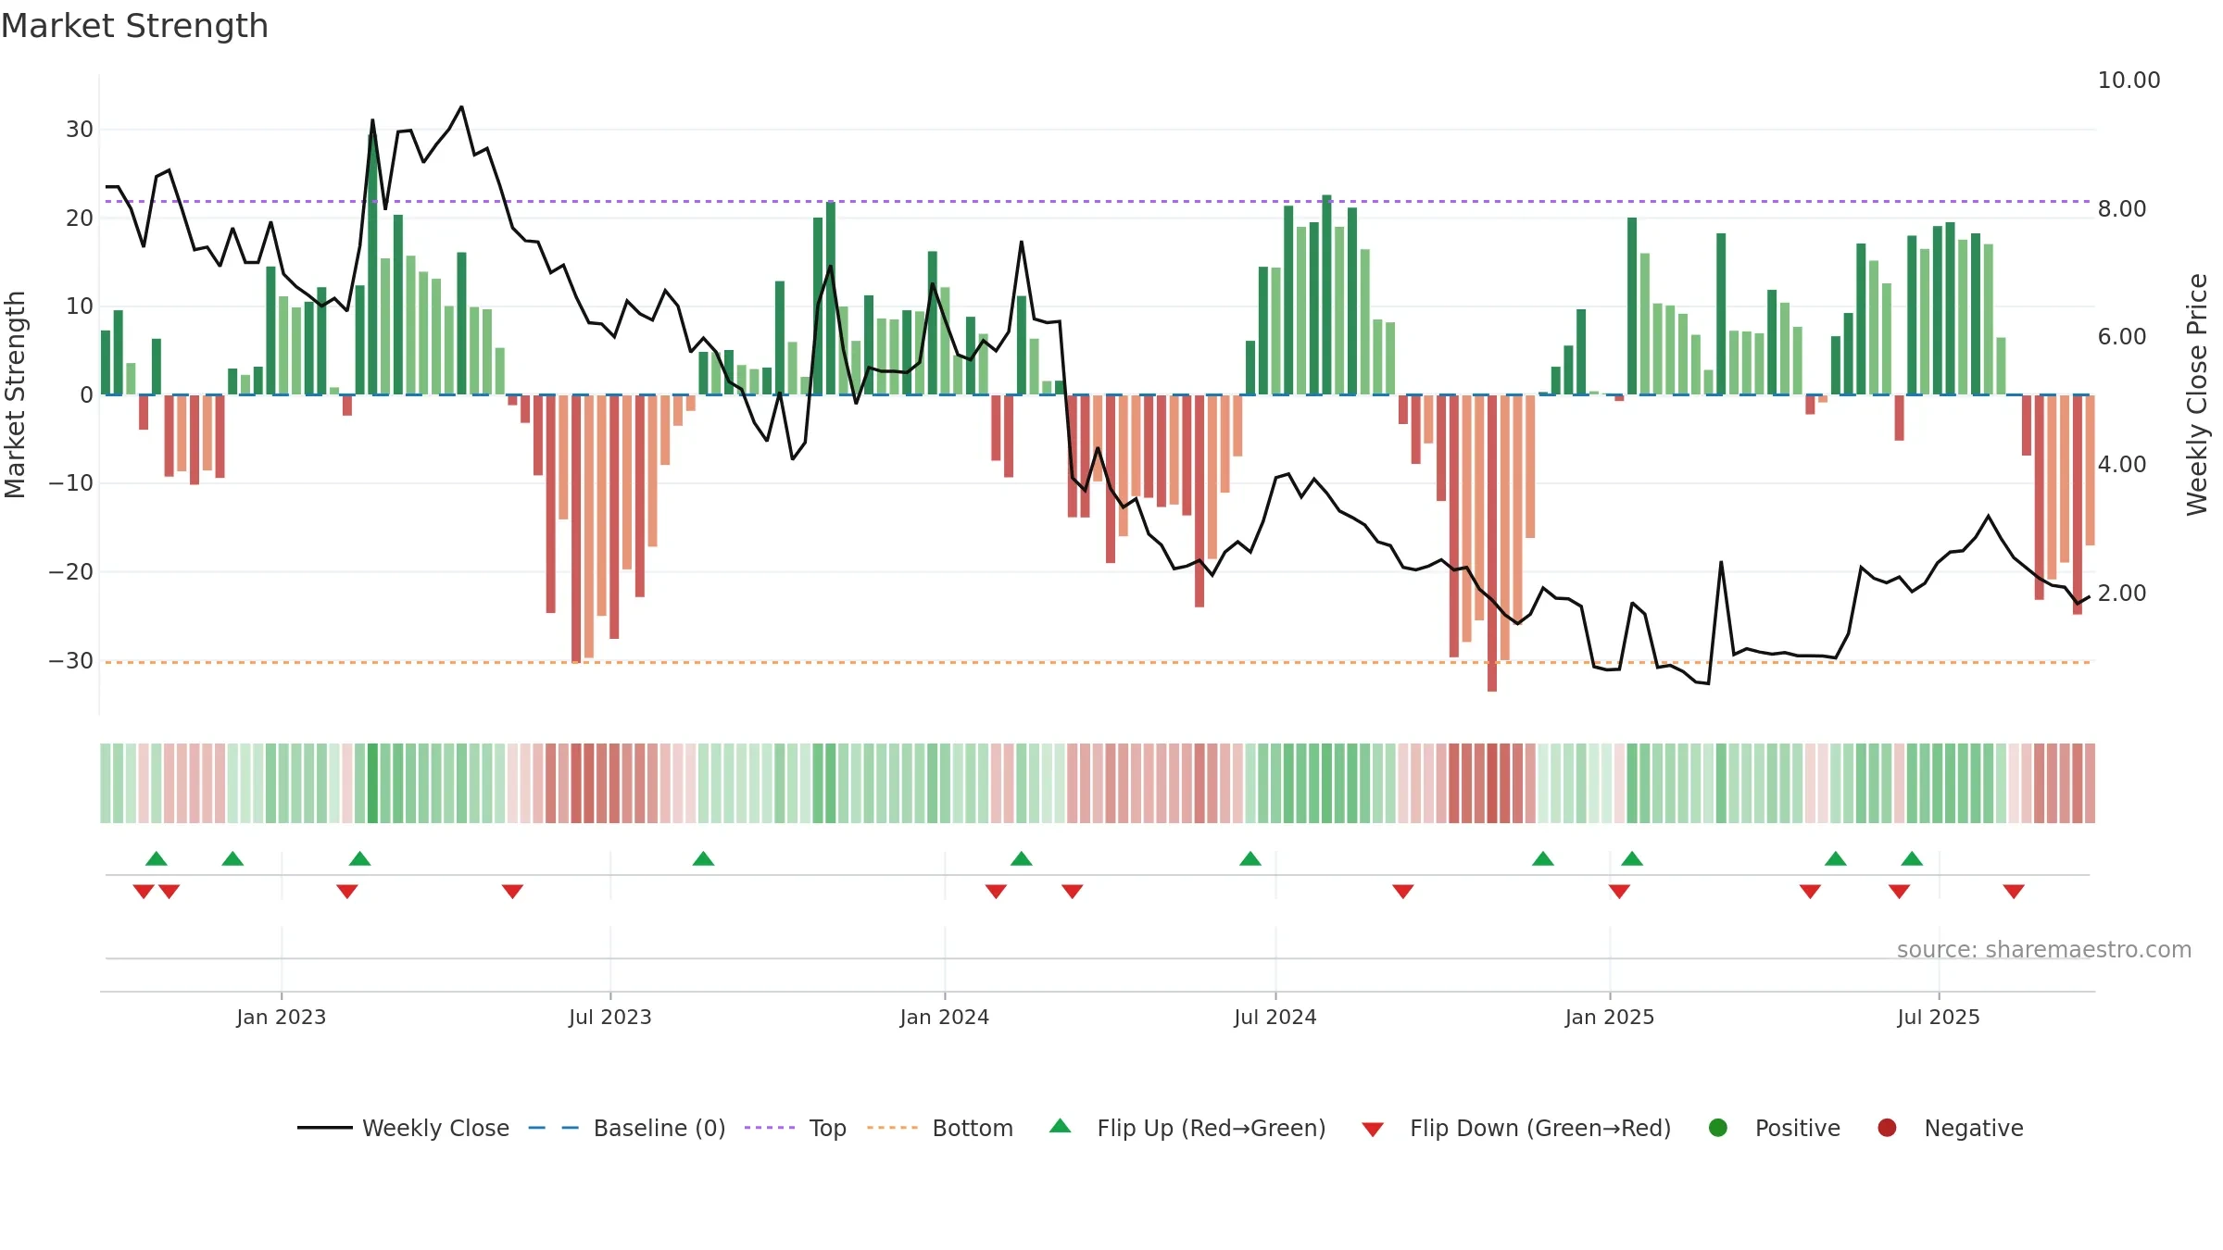Click the Weekly Close Price axis title

pos(2198,394)
